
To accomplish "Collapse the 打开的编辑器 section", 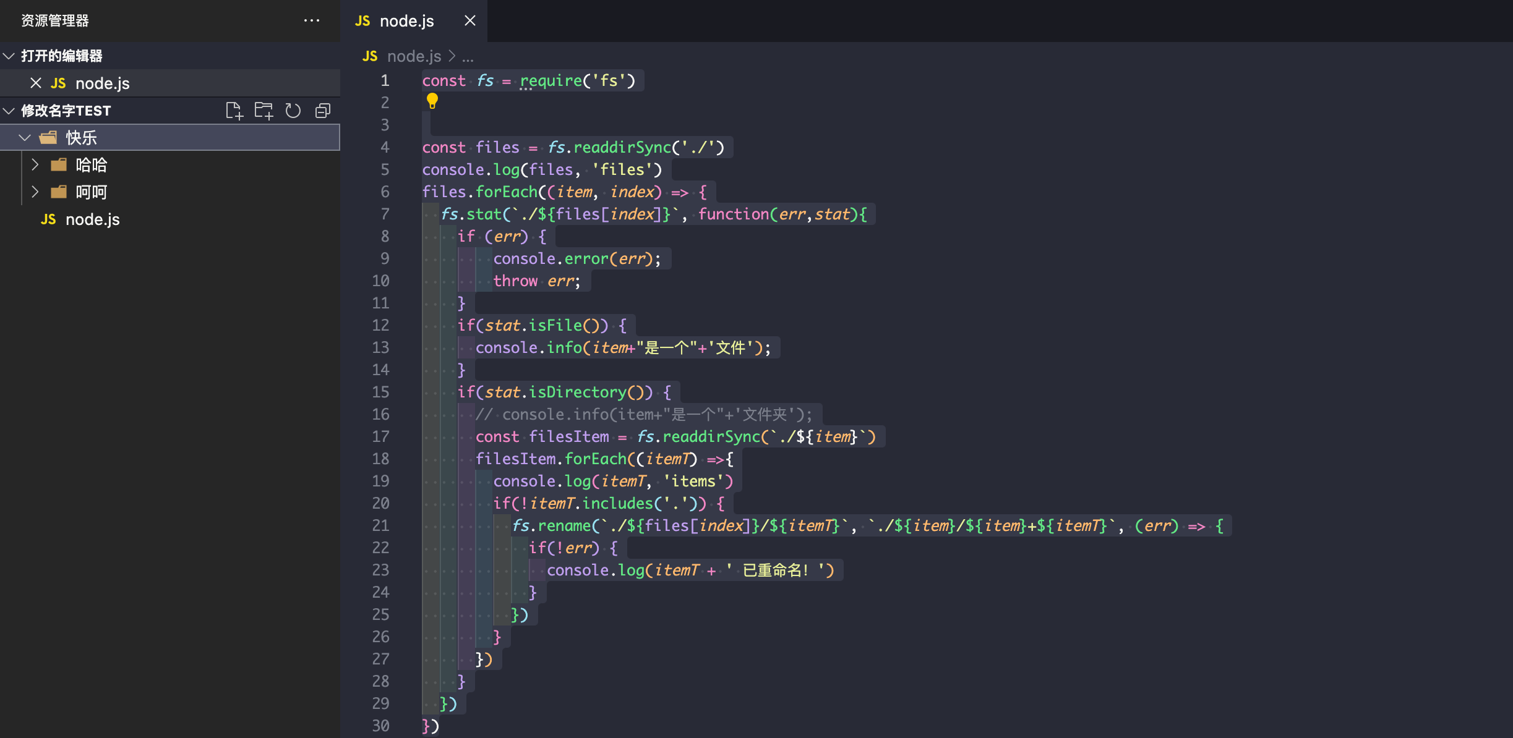I will pos(9,56).
